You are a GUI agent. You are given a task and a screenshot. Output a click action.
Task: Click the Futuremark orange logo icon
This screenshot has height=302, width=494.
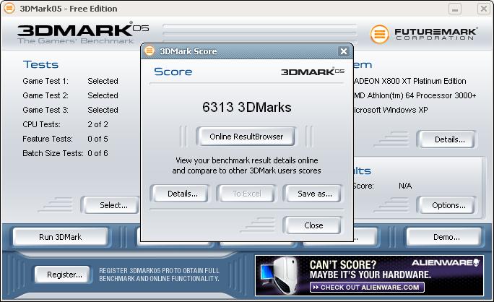pos(379,34)
